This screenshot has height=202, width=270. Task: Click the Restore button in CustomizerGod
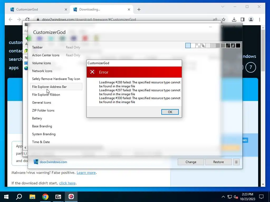pyautogui.click(x=218, y=162)
